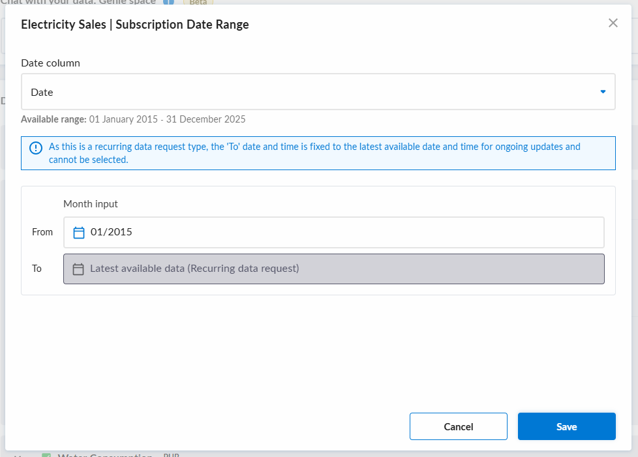This screenshot has height=457, width=638.
Task: Save the subscription date range
Action: tap(566, 426)
